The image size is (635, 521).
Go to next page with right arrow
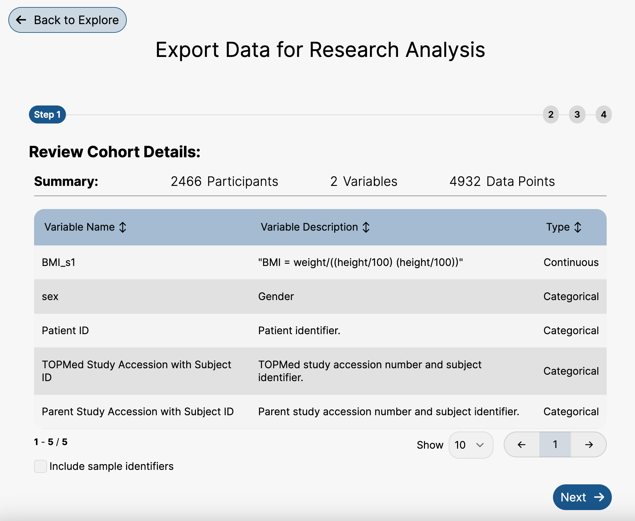(589, 444)
